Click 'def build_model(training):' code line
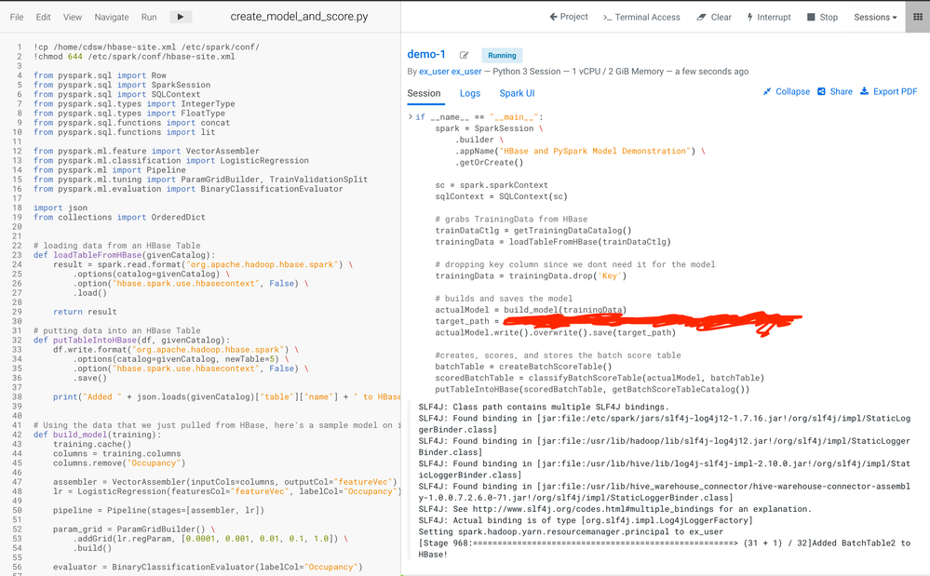Image resolution: width=930 pixels, height=576 pixels. point(97,435)
